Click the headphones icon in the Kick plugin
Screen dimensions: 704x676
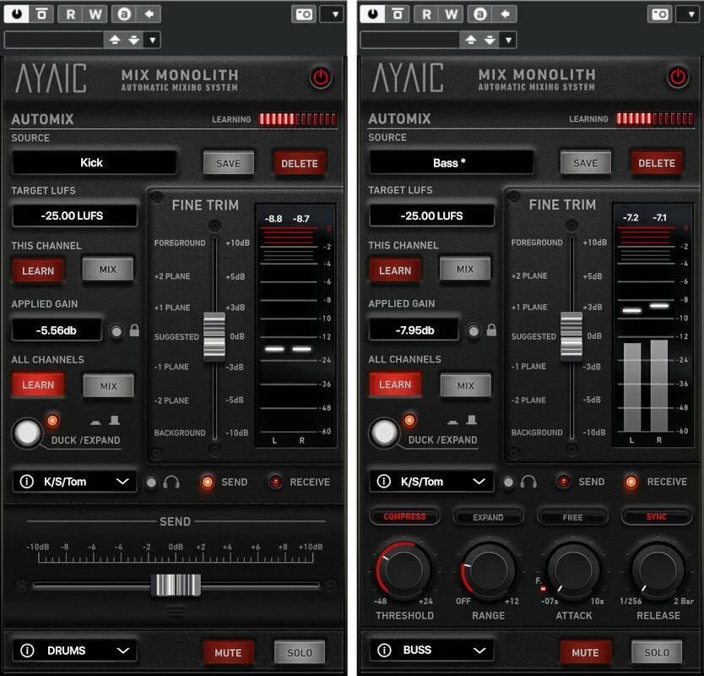point(172,482)
